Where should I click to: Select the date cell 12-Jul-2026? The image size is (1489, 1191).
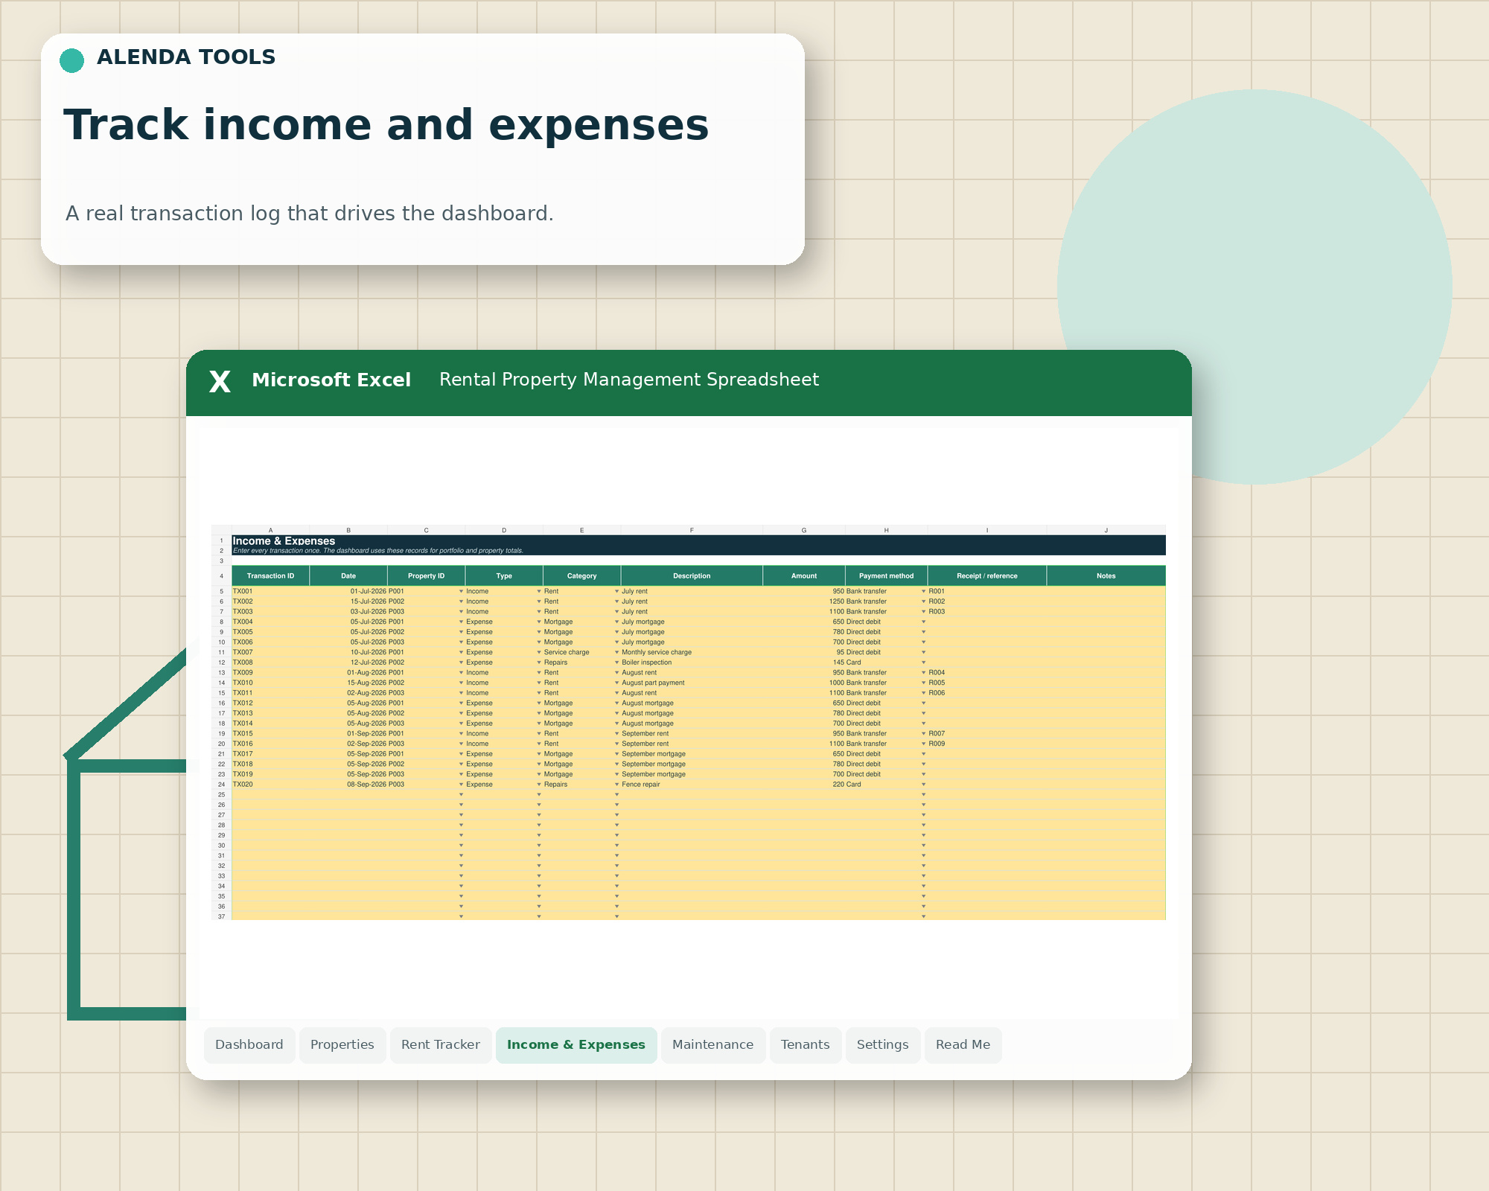point(348,662)
